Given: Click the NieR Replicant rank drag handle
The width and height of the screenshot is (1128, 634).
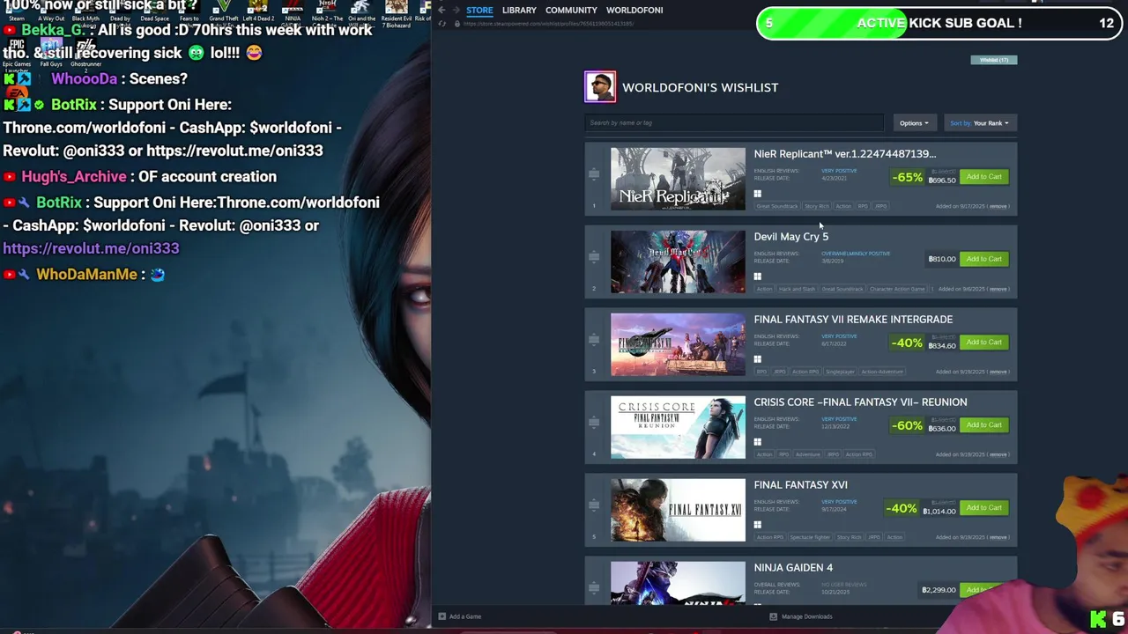Looking at the screenshot, I should click(594, 174).
